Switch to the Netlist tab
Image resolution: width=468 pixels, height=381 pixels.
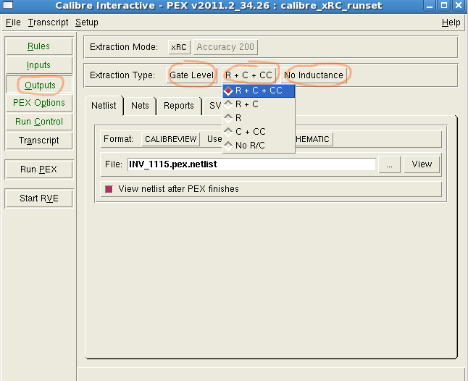pos(104,106)
